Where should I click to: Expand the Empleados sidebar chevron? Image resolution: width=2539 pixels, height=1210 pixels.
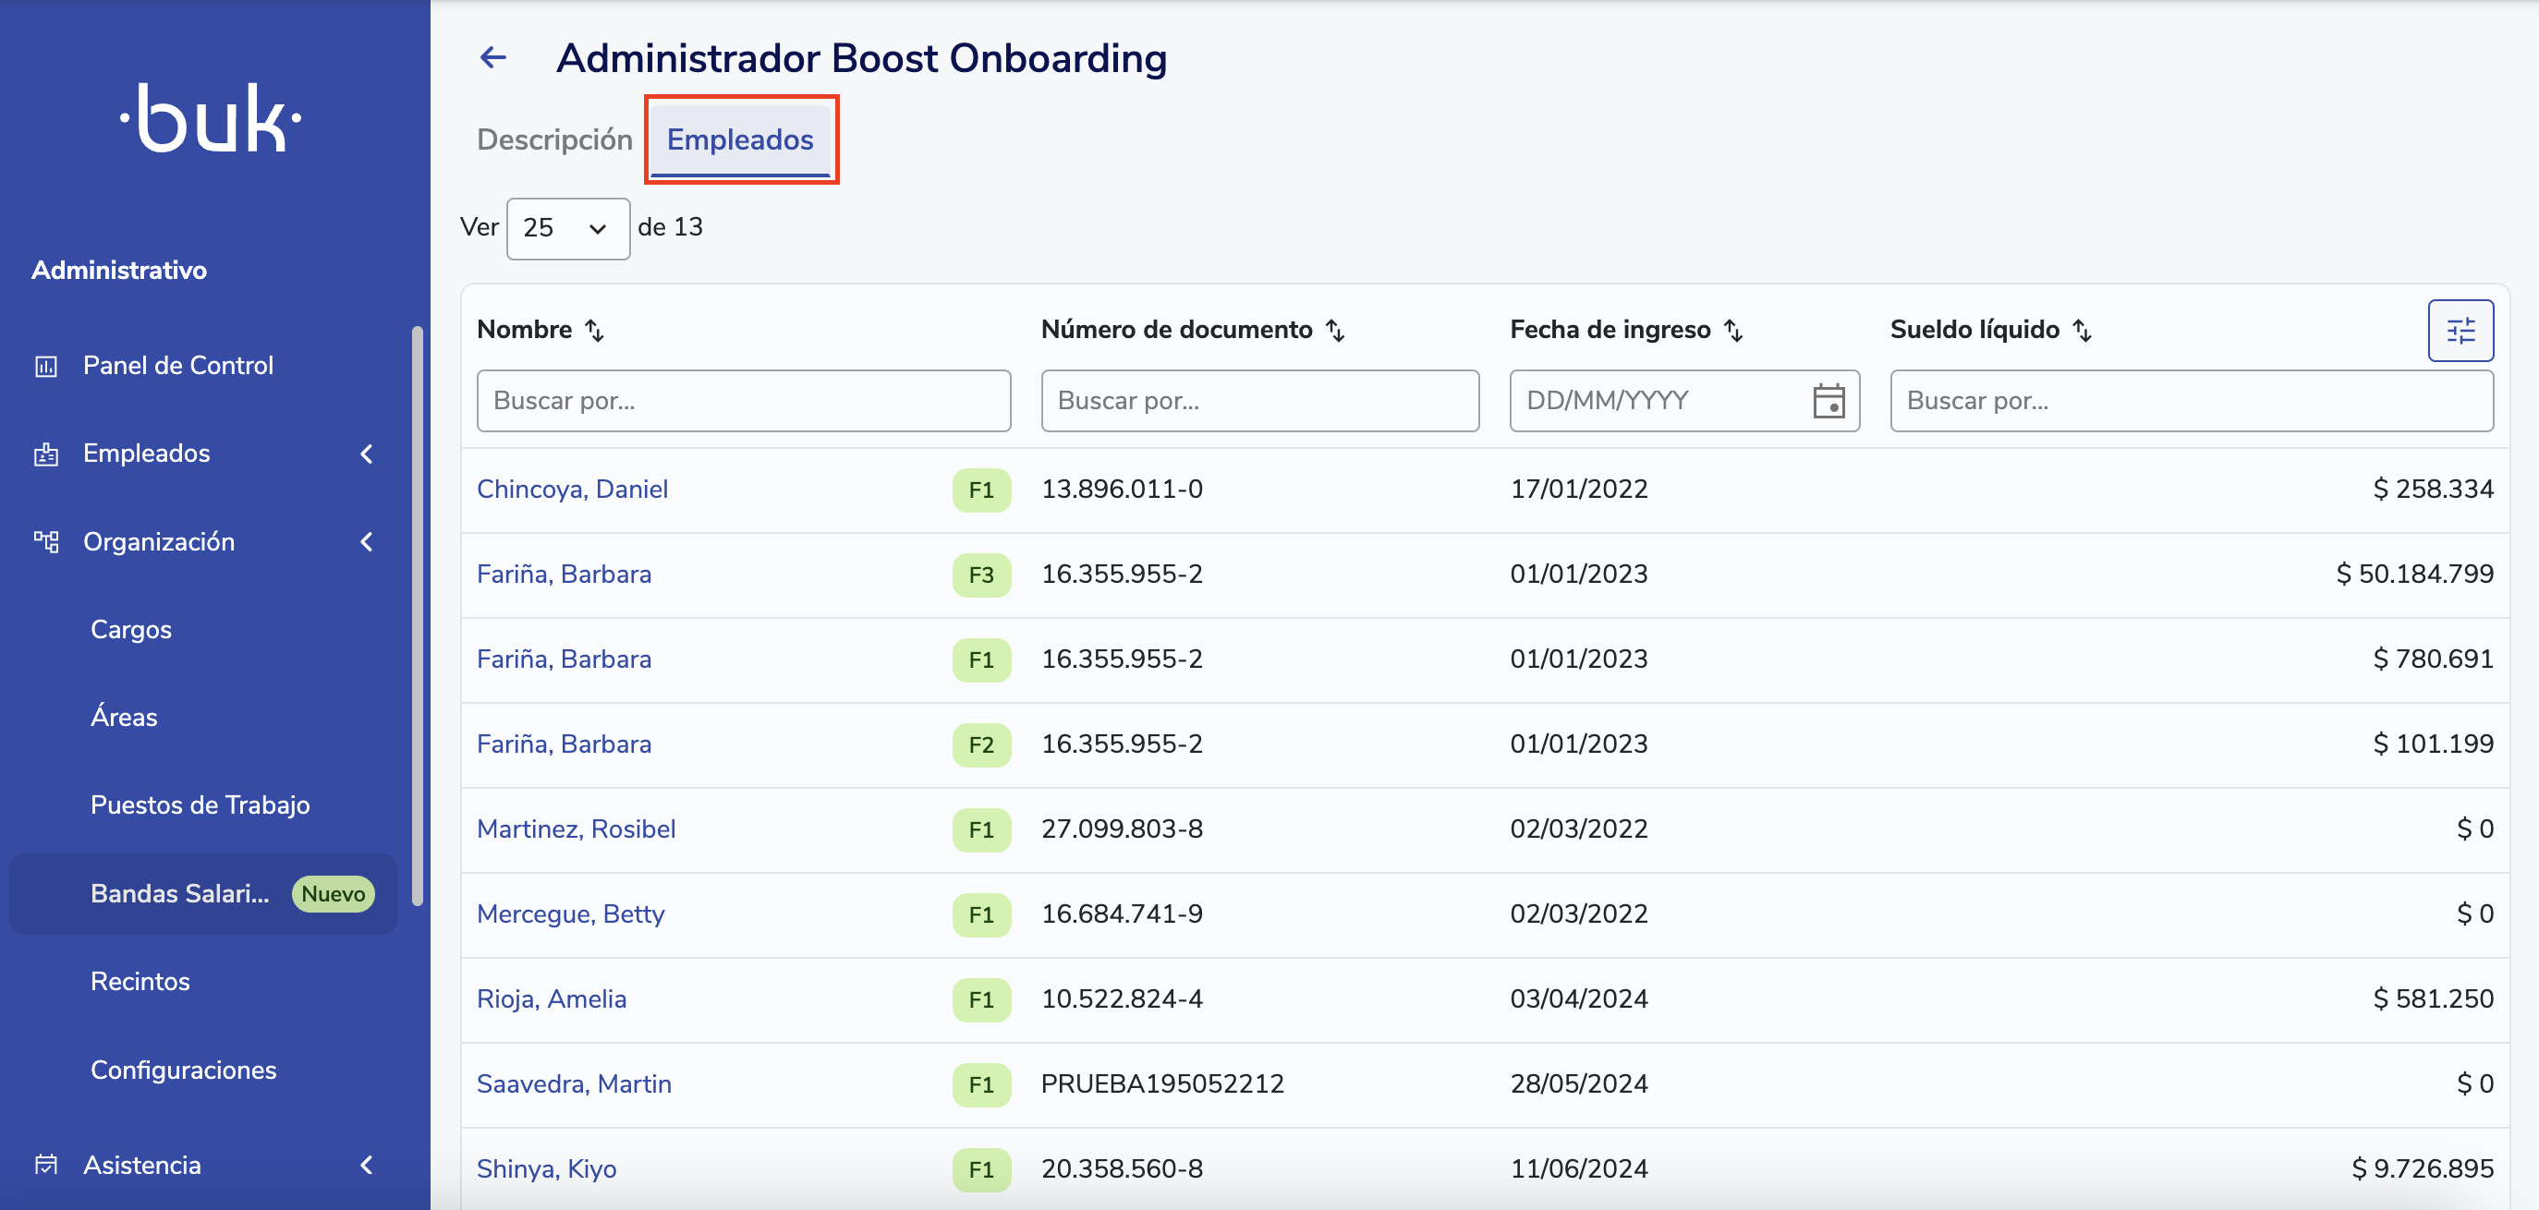tap(367, 454)
